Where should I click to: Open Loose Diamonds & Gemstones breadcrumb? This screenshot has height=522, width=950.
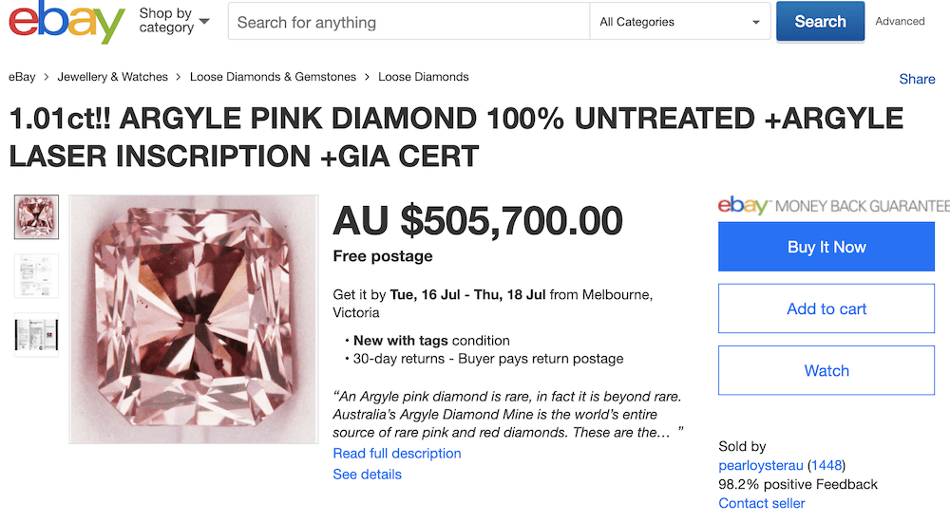273,77
